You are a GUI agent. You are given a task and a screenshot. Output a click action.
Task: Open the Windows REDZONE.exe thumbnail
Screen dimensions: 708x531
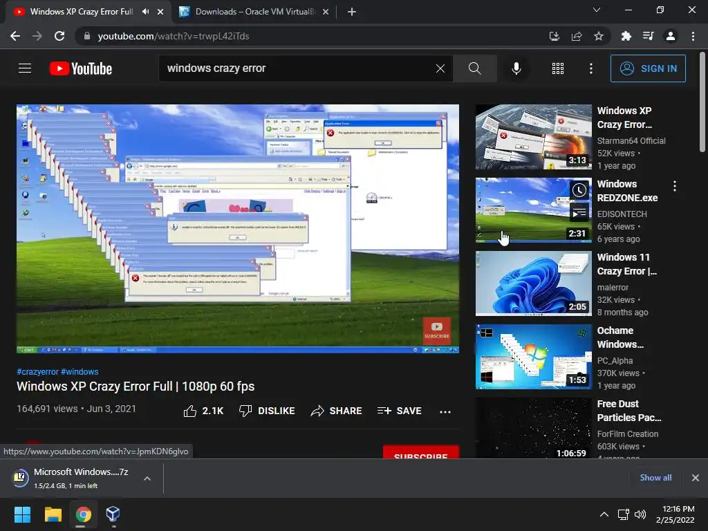tap(534, 210)
